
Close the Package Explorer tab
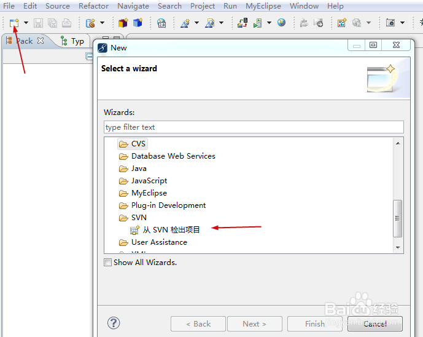click(x=41, y=41)
